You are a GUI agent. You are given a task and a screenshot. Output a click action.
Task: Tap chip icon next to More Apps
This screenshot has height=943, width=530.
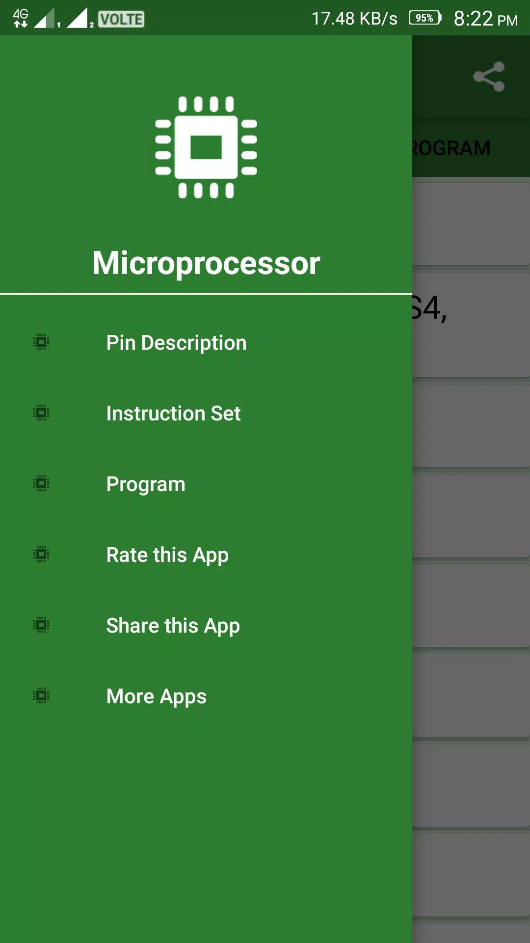point(41,695)
